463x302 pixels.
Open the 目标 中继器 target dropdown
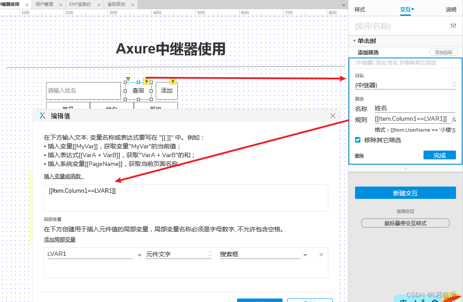point(405,85)
